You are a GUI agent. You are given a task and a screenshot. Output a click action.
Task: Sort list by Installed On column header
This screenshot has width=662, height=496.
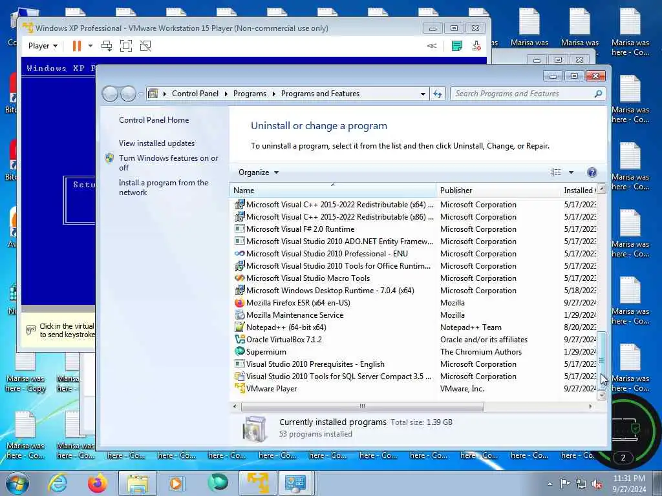579,191
